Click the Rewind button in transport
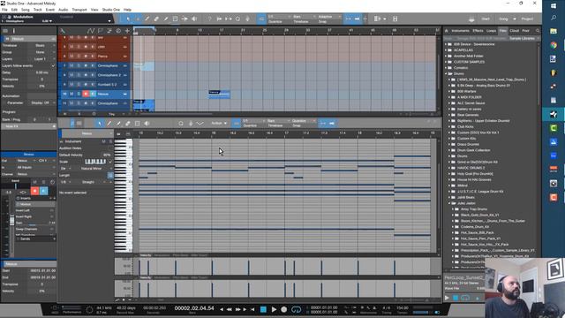The image size is (565, 318). click(x=230, y=309)
